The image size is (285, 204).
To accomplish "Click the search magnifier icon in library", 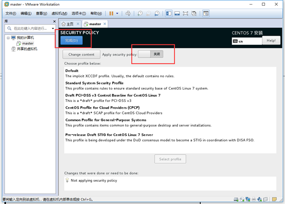I will (x=9, y=28).
